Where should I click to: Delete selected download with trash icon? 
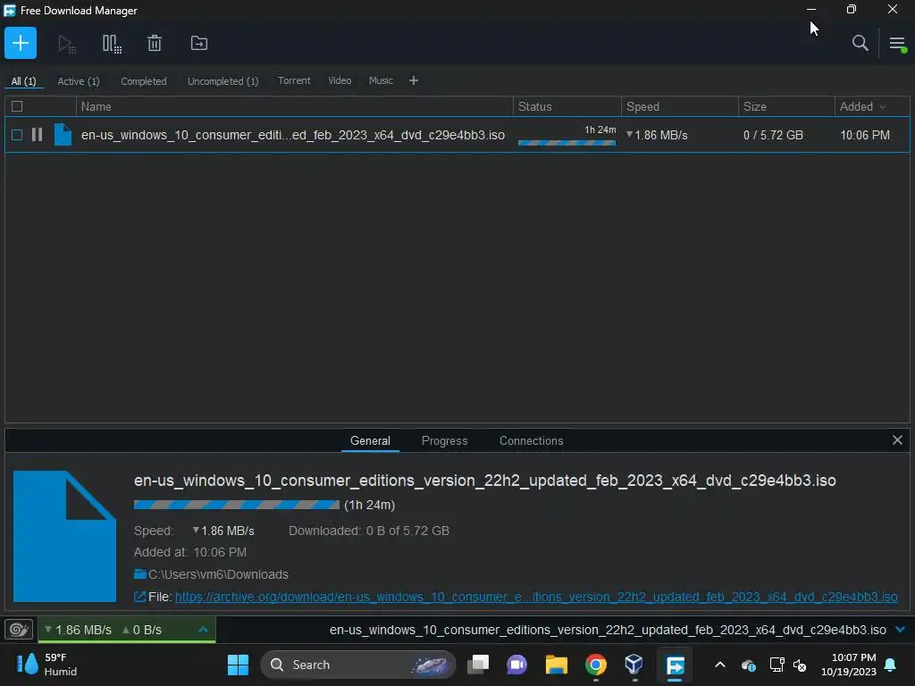(x=154, y=43)
